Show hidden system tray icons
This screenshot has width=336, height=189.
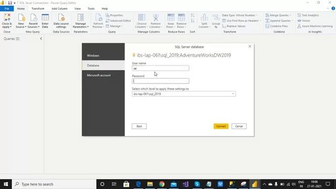[264, 184]
